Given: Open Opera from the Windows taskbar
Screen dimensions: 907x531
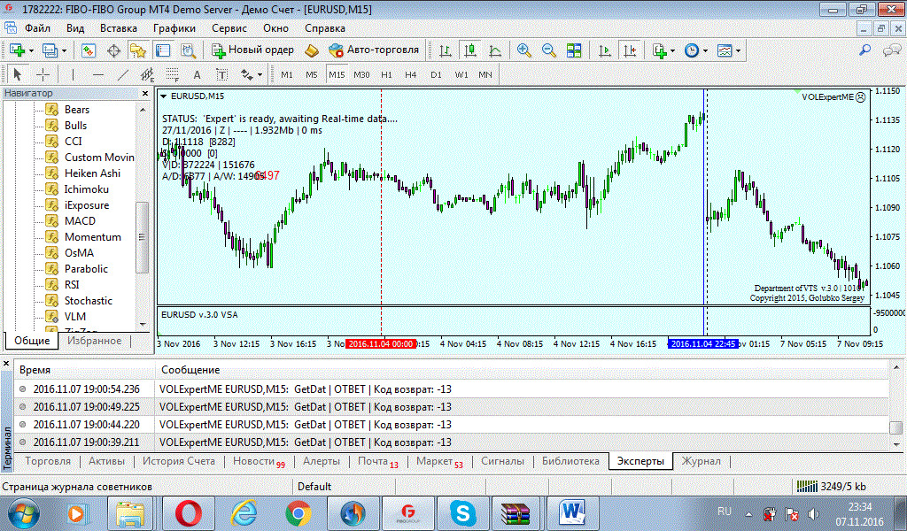Looking at the screenshot, I should pos(189,513).
